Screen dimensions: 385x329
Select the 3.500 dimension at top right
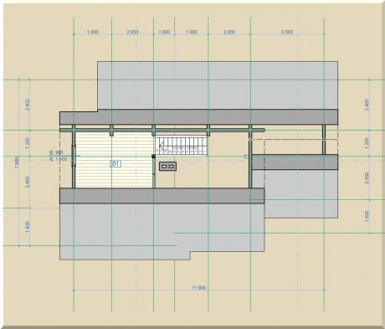[x=287, y=32]
